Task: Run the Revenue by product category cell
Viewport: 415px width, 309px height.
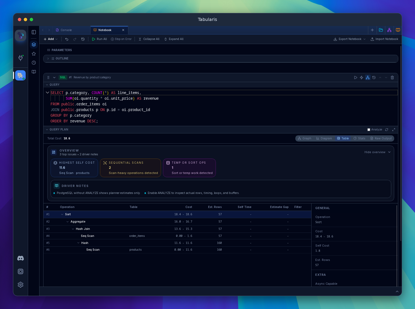Action: point(356,78)
